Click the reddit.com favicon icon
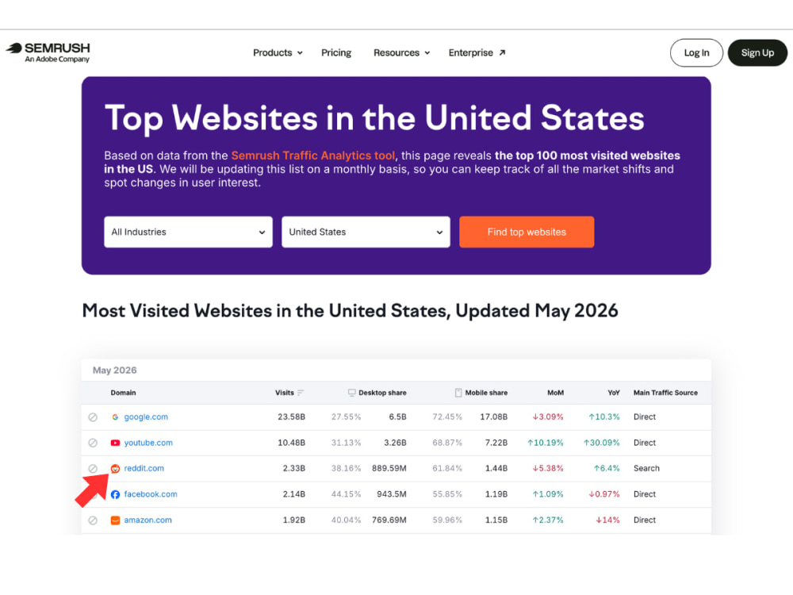Image resolution: width=793 pixels, height=595 pixels. pyautogui.click(x=115, y=469)
